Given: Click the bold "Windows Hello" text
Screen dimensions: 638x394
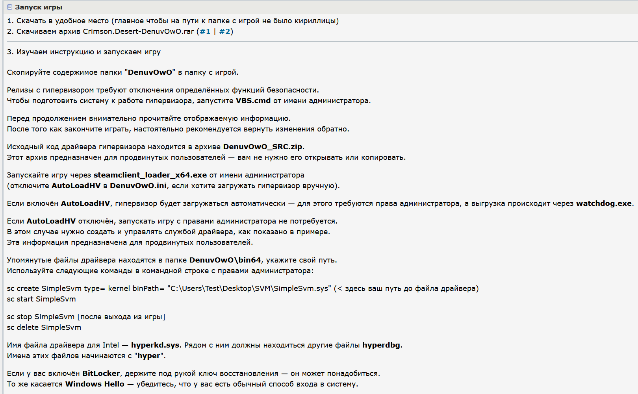Looking at the screenshot, I should (95, 384).
